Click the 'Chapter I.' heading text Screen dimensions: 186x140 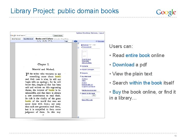pyautogui.click(x=43, y=64)
